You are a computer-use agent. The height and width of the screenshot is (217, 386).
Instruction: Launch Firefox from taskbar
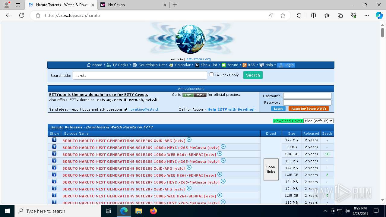tap(153, 211)
